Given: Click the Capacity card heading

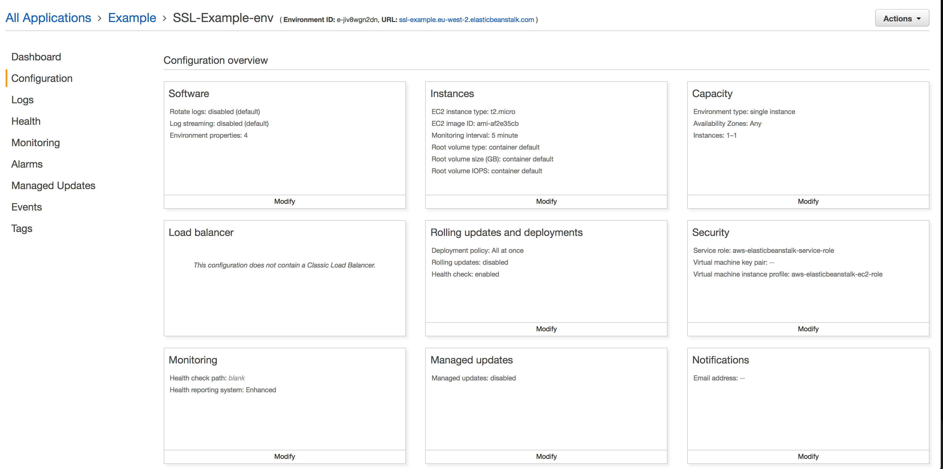Looking at the screenshot, I should tap(712, 94).
